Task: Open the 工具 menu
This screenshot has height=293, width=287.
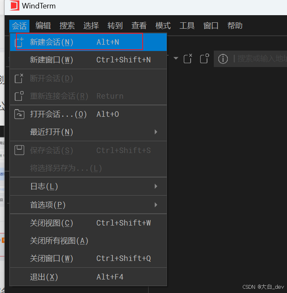Action: coord(187,26)
